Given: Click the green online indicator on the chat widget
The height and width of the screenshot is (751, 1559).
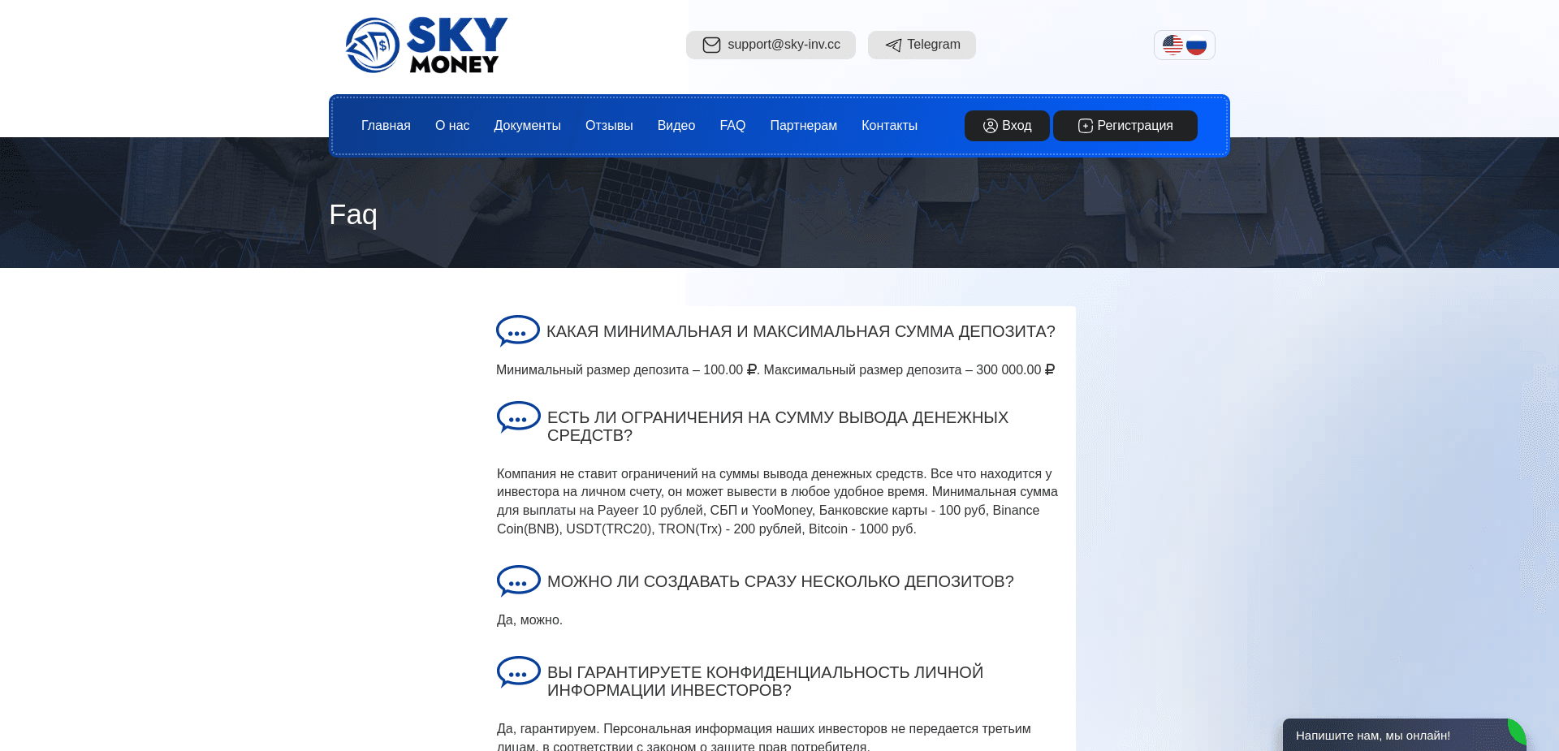Looking at the screenshot, I should pos(1518,730).
